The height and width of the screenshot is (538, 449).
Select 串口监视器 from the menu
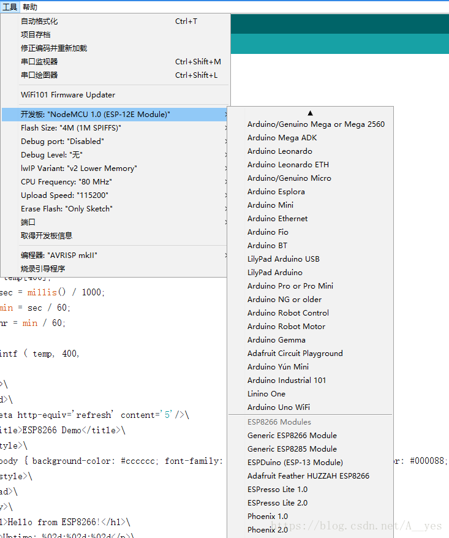point(115,62)
